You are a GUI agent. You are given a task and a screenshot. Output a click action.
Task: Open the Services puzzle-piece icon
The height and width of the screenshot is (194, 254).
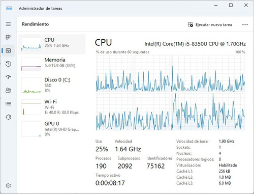[x=8, y=117]
